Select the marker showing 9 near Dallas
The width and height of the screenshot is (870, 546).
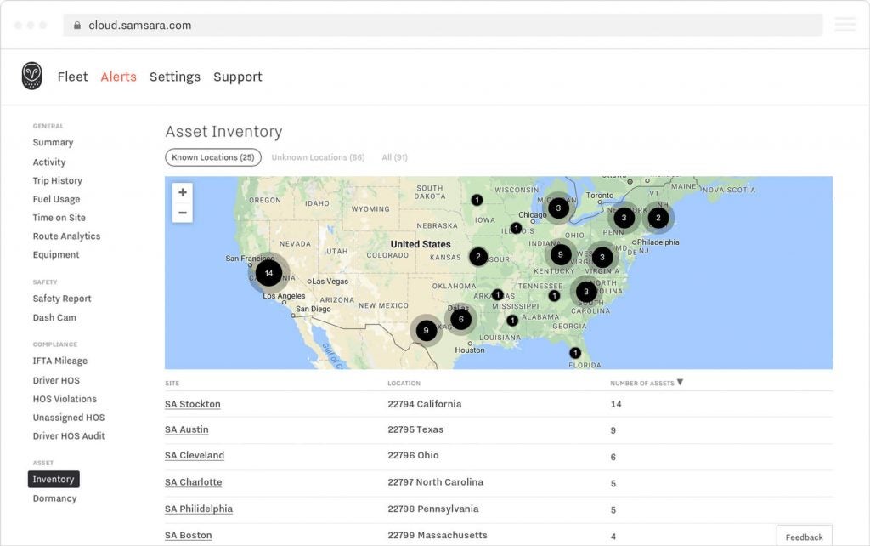[x=427, y=328]
